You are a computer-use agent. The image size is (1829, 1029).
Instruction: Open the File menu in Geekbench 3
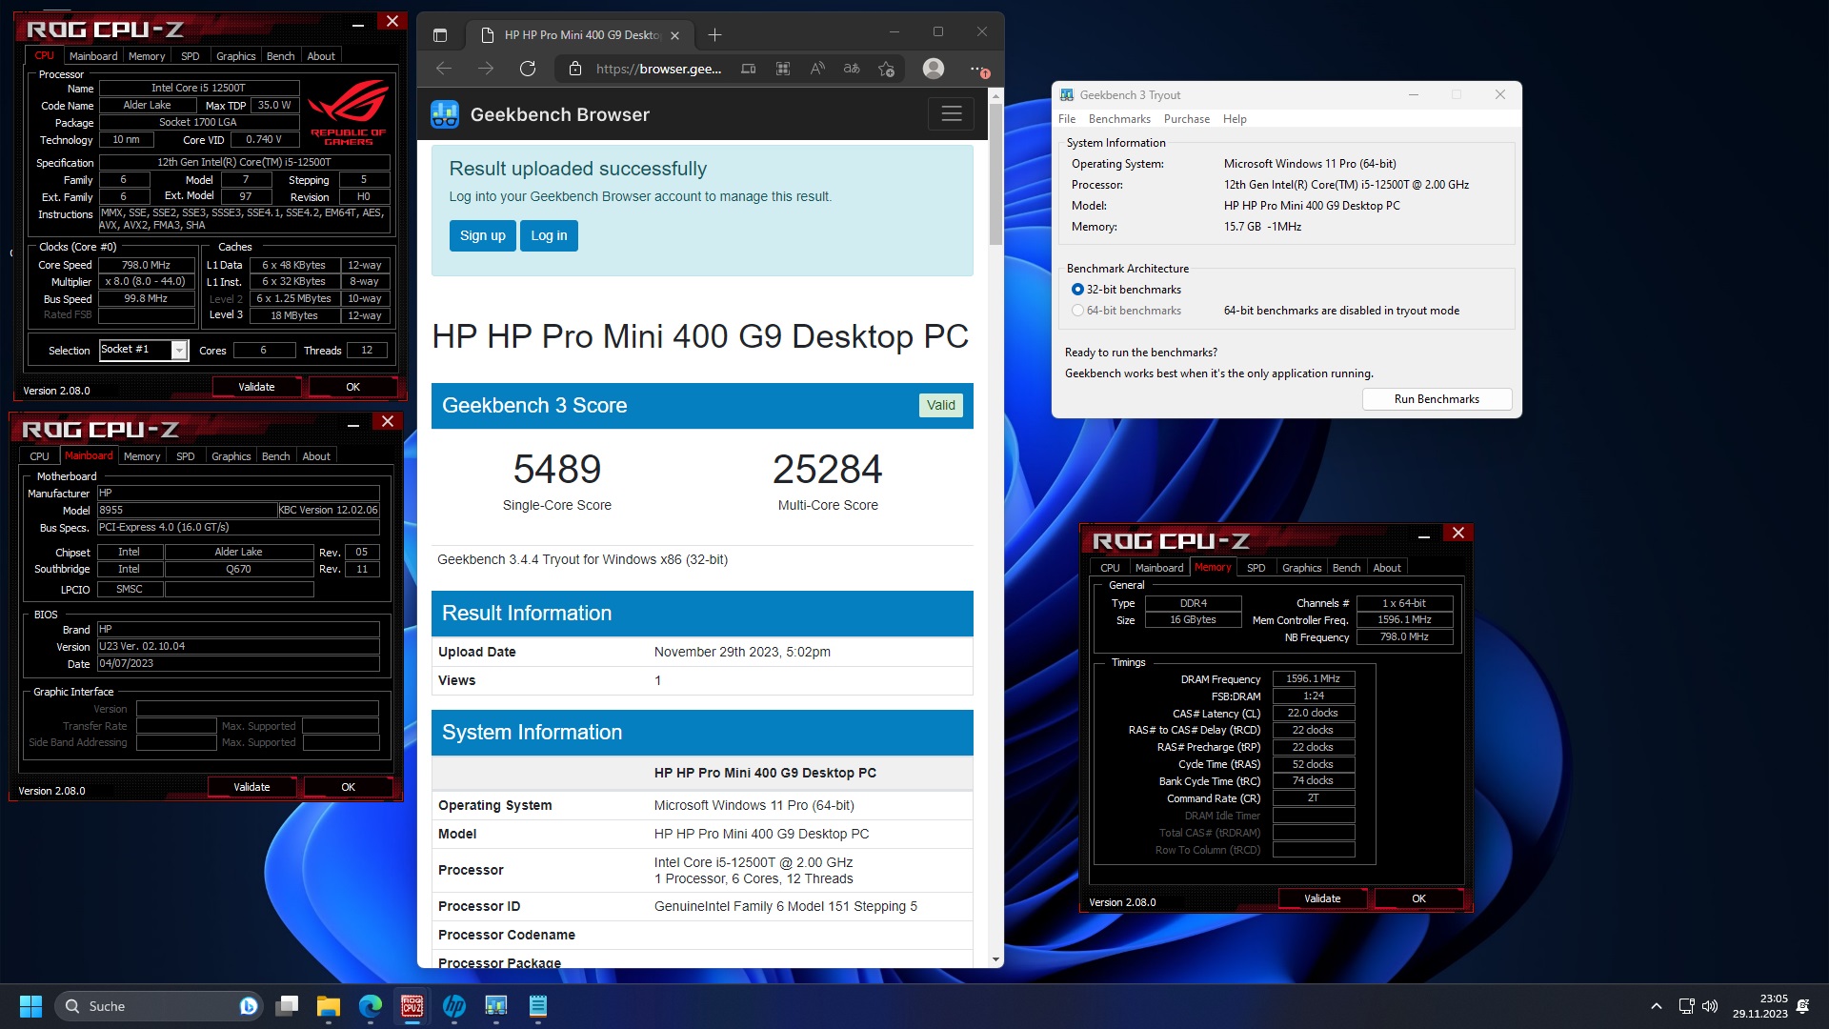pos(1067,119)
